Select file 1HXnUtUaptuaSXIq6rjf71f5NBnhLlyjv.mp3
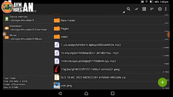173x97 pixels. pyautogui.click(x=111, y=61)
